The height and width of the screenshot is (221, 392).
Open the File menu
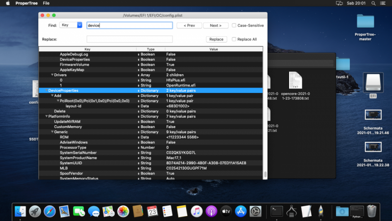click(46, 3)
